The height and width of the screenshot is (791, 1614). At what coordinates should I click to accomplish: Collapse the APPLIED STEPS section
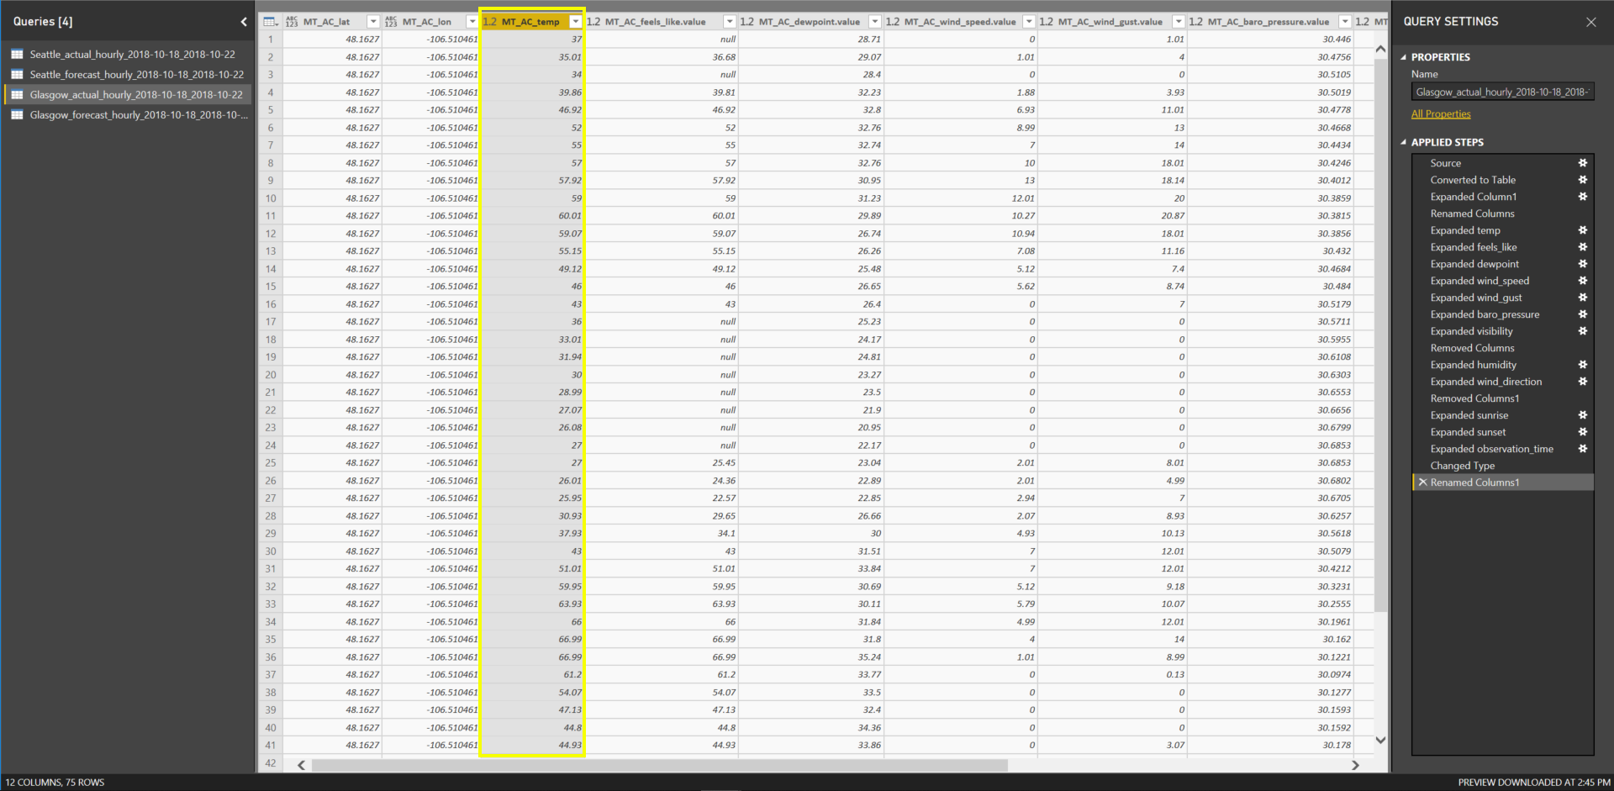click(x=1403, y=142)
